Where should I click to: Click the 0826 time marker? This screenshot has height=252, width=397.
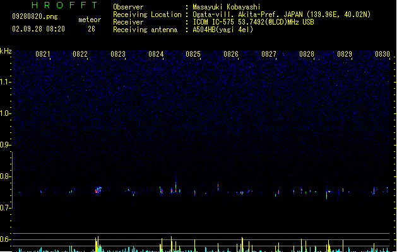(231, 54)
